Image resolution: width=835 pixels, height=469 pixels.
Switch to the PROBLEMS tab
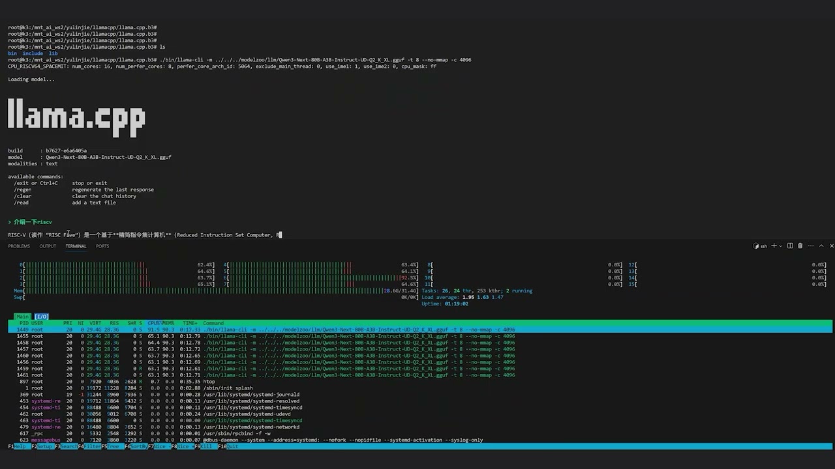pyautogui.click(x=19, y=246)
